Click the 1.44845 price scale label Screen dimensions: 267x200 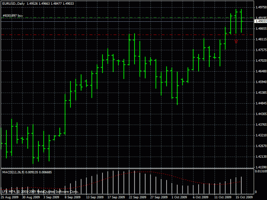(x=261, y=103)
